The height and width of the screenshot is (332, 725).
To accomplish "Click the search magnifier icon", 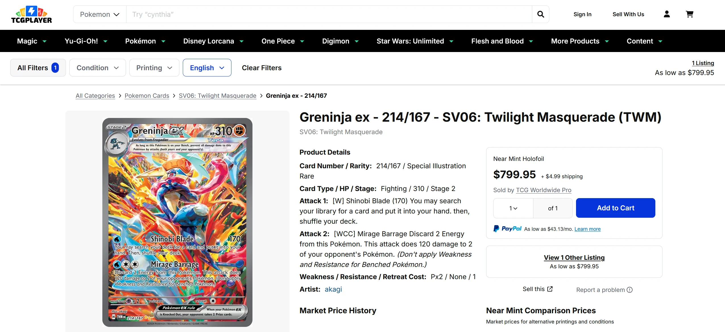I will click(540, 14).
